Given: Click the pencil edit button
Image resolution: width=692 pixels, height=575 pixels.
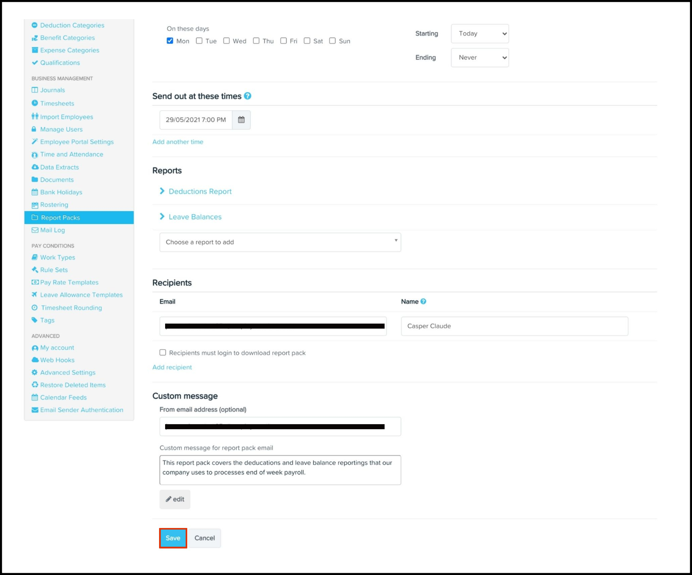Looking at the screenshot, I should tap(175, 499).
